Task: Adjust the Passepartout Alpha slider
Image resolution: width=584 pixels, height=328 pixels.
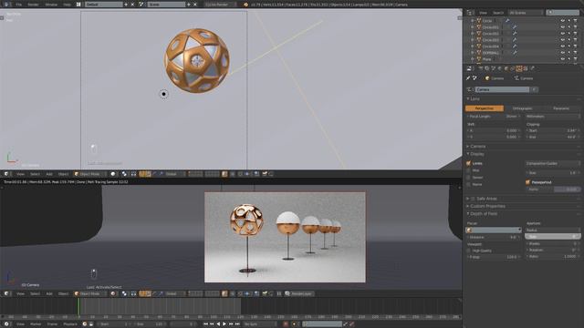Action: coord(553,190)
